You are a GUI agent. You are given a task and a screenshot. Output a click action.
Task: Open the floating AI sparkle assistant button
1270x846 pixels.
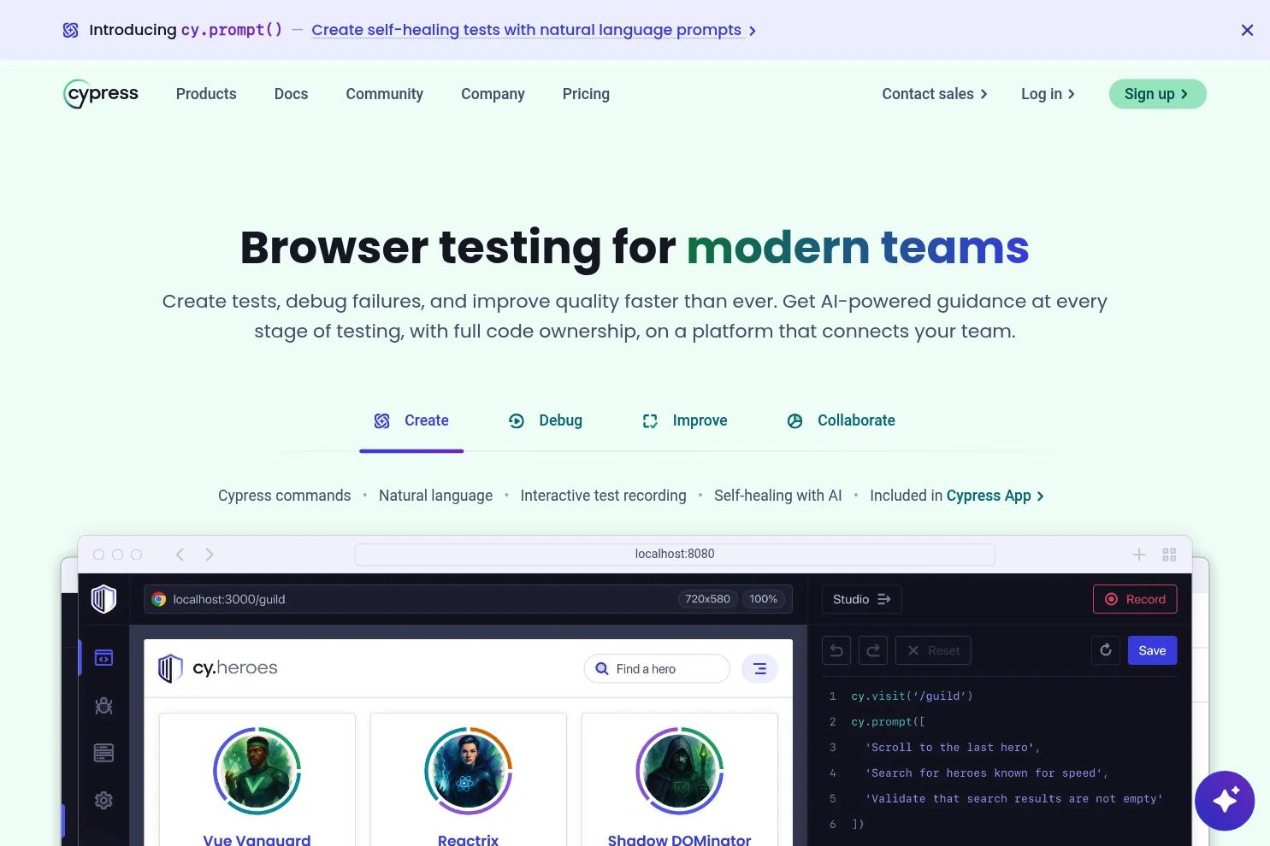[1224, 801]
